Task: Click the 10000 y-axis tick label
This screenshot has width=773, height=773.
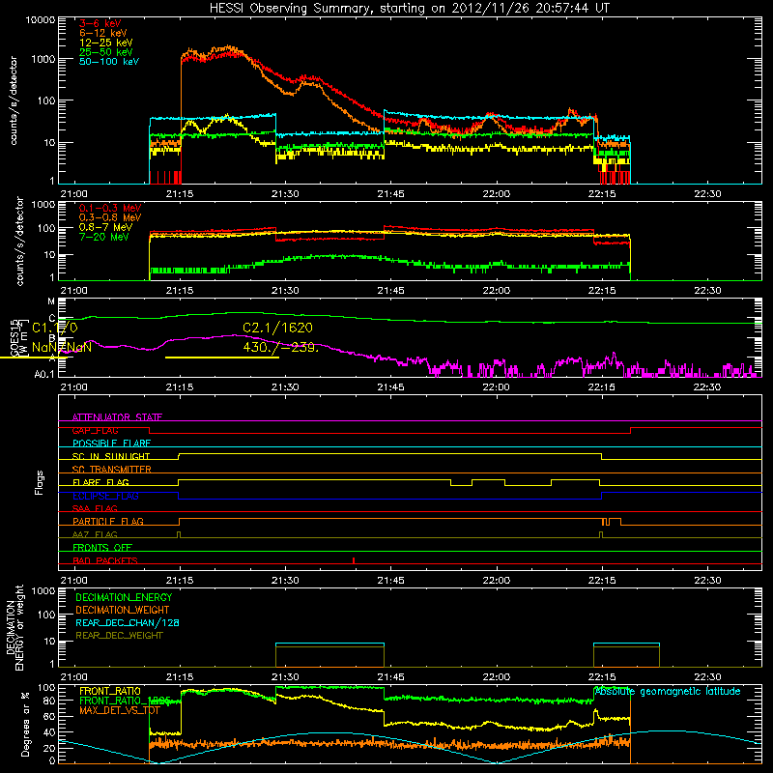Action: (41, 19)
